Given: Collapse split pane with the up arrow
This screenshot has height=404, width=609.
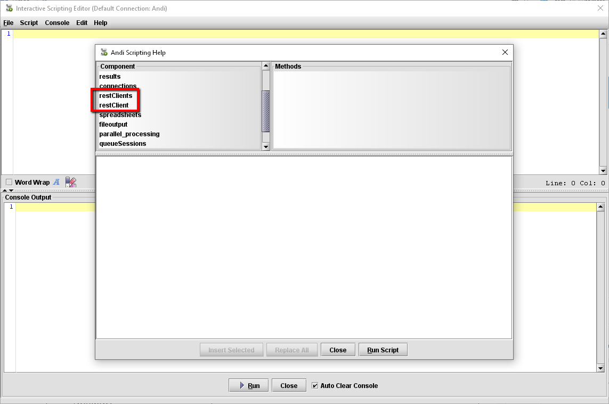Looking at the screenshot, I should click(x=5, y=191).
